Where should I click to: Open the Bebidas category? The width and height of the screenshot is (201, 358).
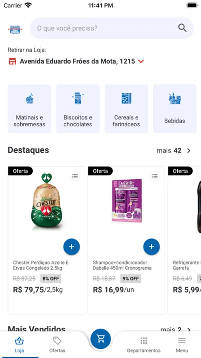pos(174,109)
